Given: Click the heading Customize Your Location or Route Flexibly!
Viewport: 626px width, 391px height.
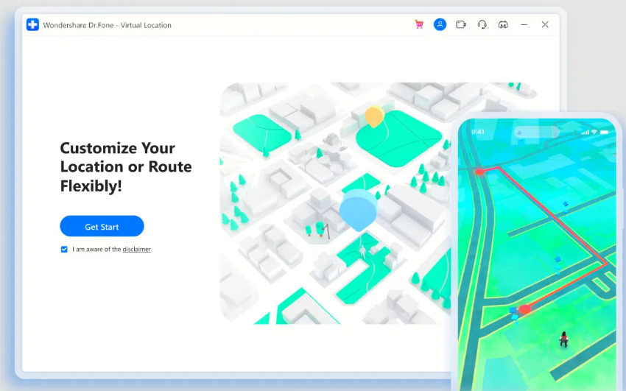Looking at the screenshot, I should (x=126, y=166).
